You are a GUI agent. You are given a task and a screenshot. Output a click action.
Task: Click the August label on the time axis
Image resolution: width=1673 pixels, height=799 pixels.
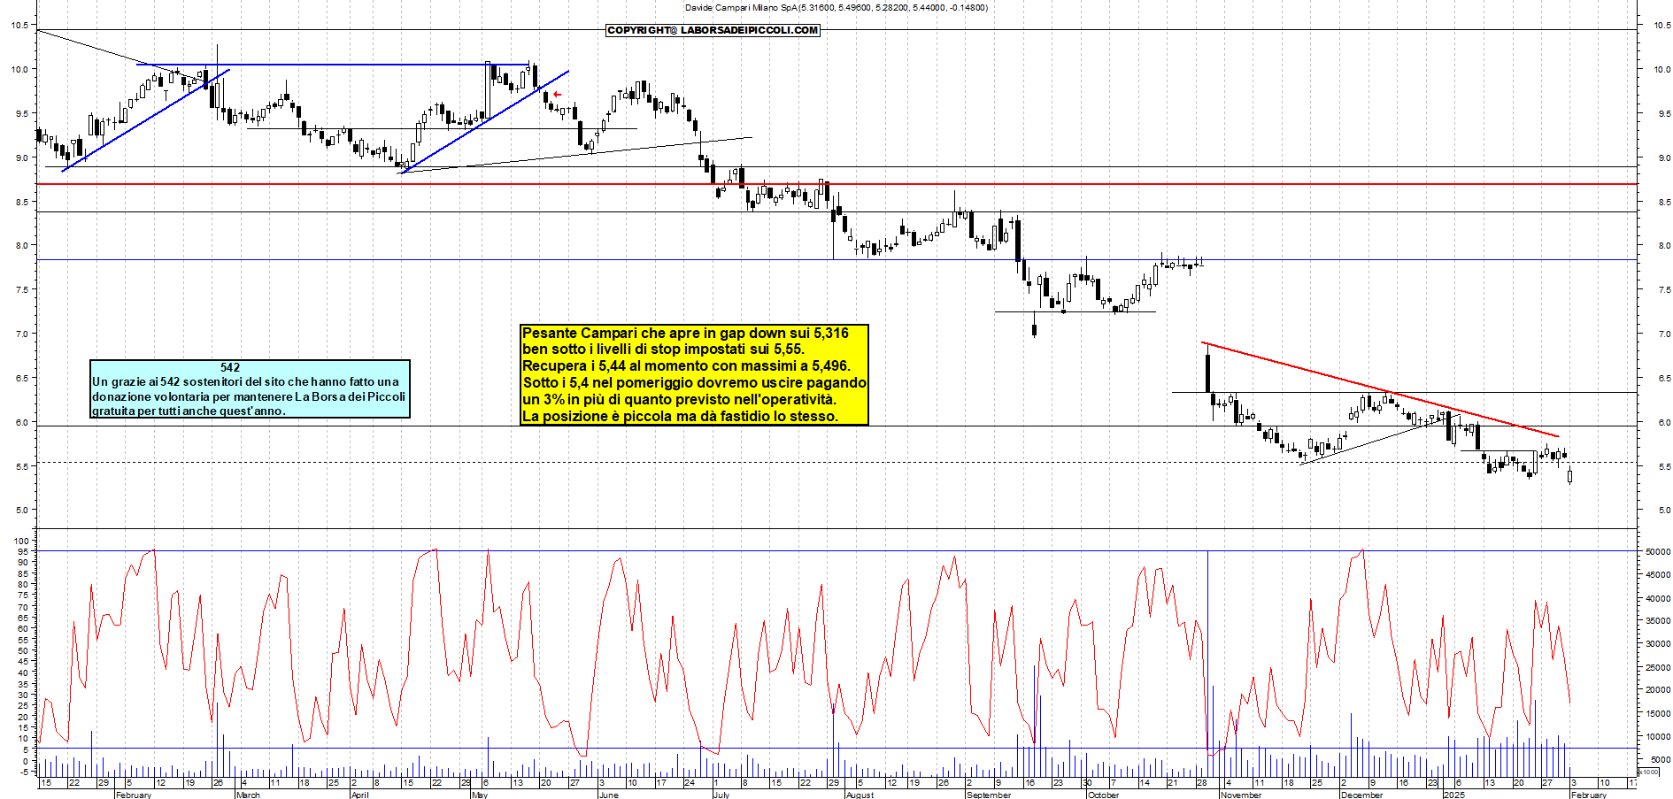point(860,795)
